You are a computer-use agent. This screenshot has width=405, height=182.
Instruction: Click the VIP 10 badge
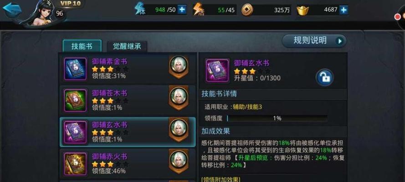[x=70, y=3]
